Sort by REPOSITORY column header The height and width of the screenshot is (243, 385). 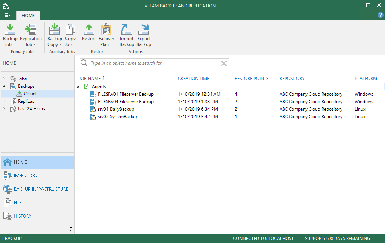click(292, 78)
